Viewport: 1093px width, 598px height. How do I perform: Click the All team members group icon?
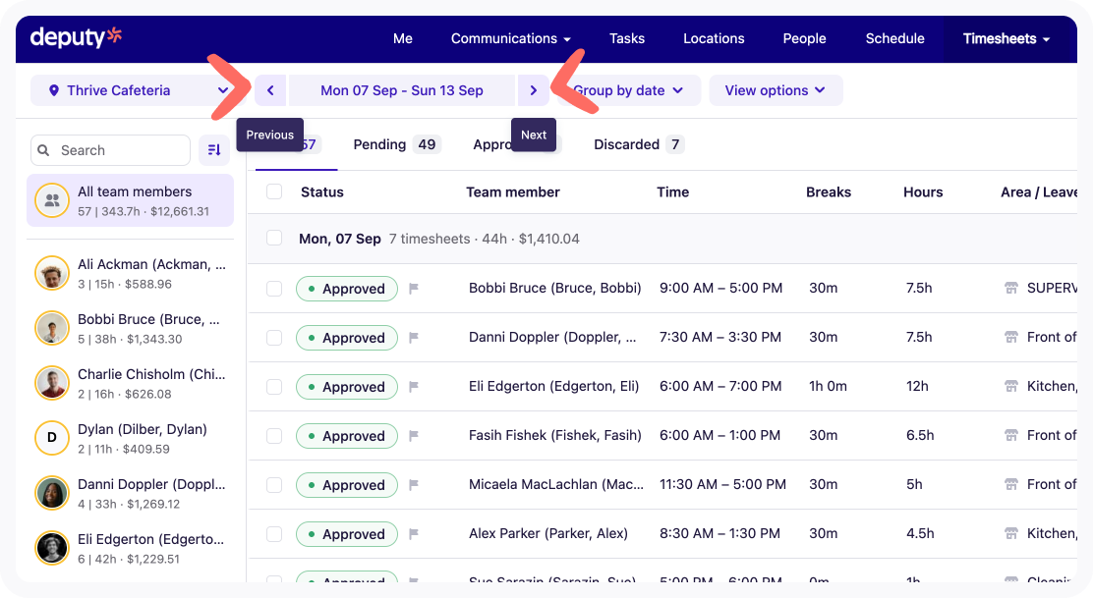tap(52, 200)
